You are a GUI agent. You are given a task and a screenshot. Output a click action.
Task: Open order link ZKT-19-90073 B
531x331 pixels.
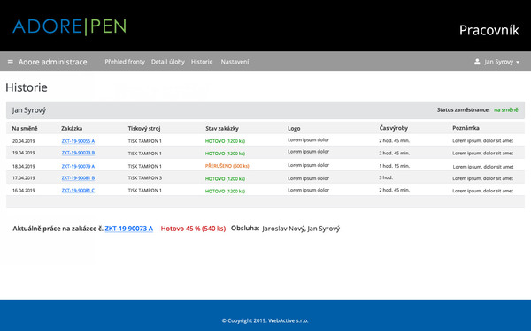pyautogui.click(x=78, y=153)
